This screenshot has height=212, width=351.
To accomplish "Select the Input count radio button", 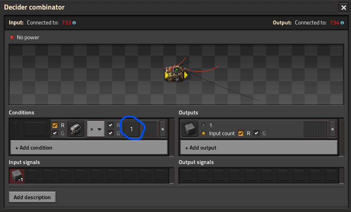I will click(x=204, y=133).
